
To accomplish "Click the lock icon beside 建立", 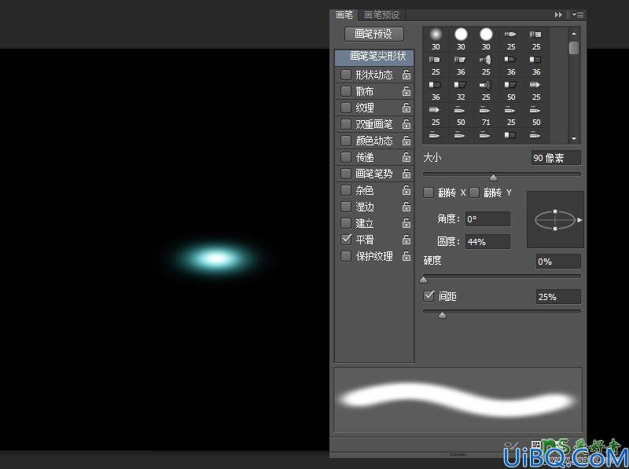I will tap(406, 223).
